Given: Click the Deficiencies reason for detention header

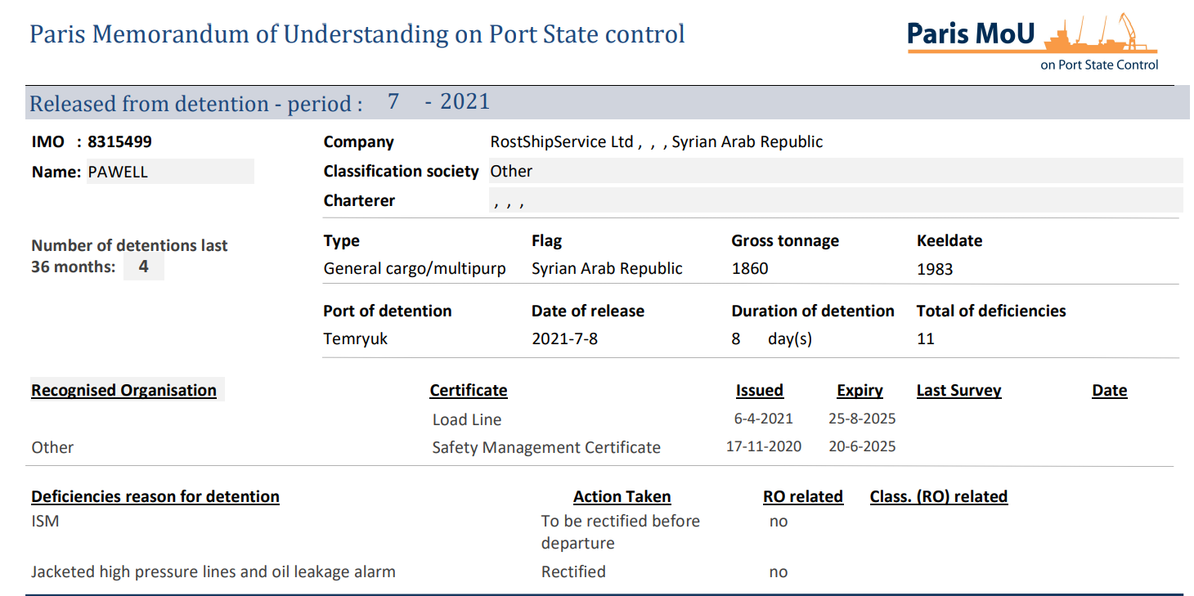Looking at the screenshot, I should pyautogui.click(x=155, y=496).
